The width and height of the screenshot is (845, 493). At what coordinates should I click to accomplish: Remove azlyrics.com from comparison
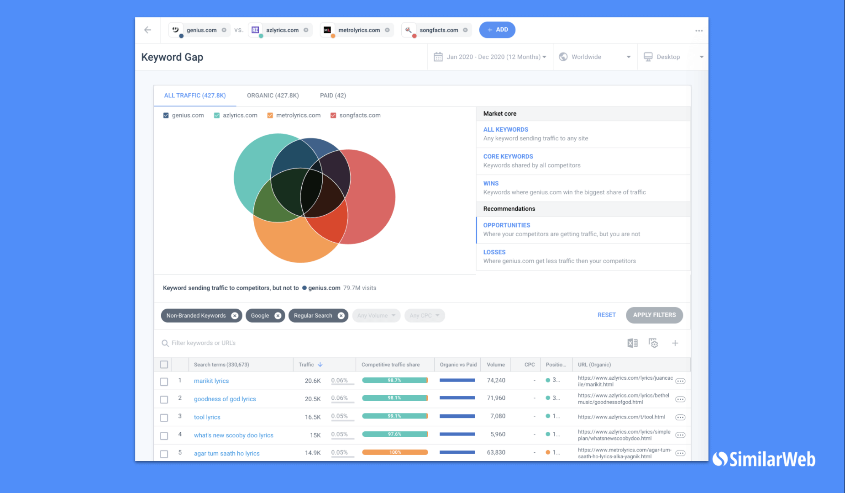pos(306,30)
